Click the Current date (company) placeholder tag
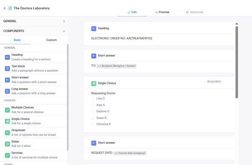 tap(130, 153)
